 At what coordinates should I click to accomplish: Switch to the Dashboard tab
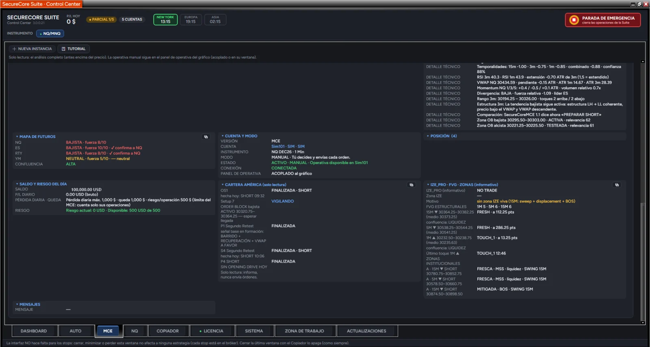(x=34, y=331)
